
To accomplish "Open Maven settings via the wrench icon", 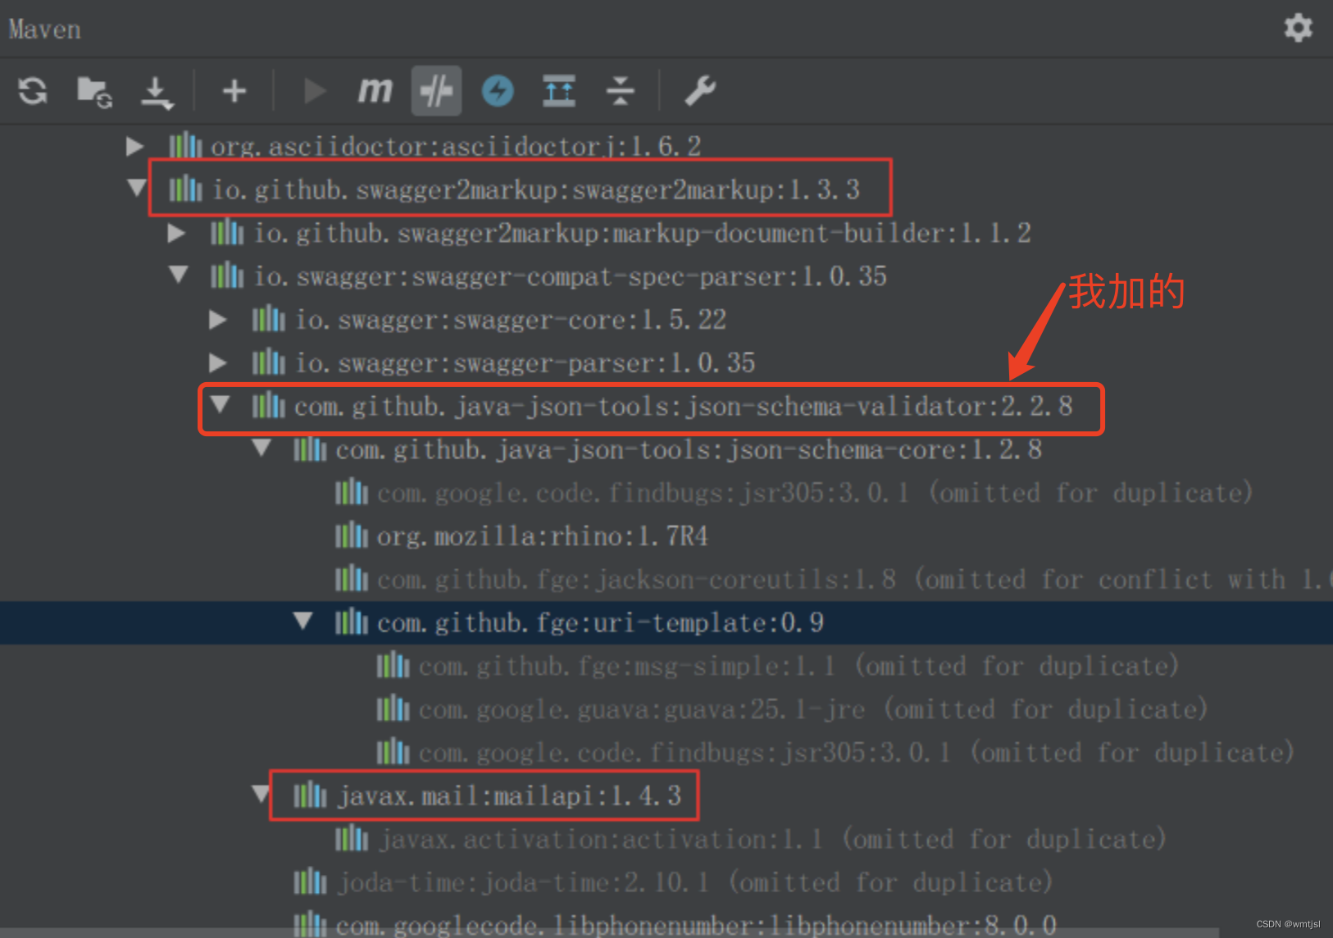I will 699,90.
